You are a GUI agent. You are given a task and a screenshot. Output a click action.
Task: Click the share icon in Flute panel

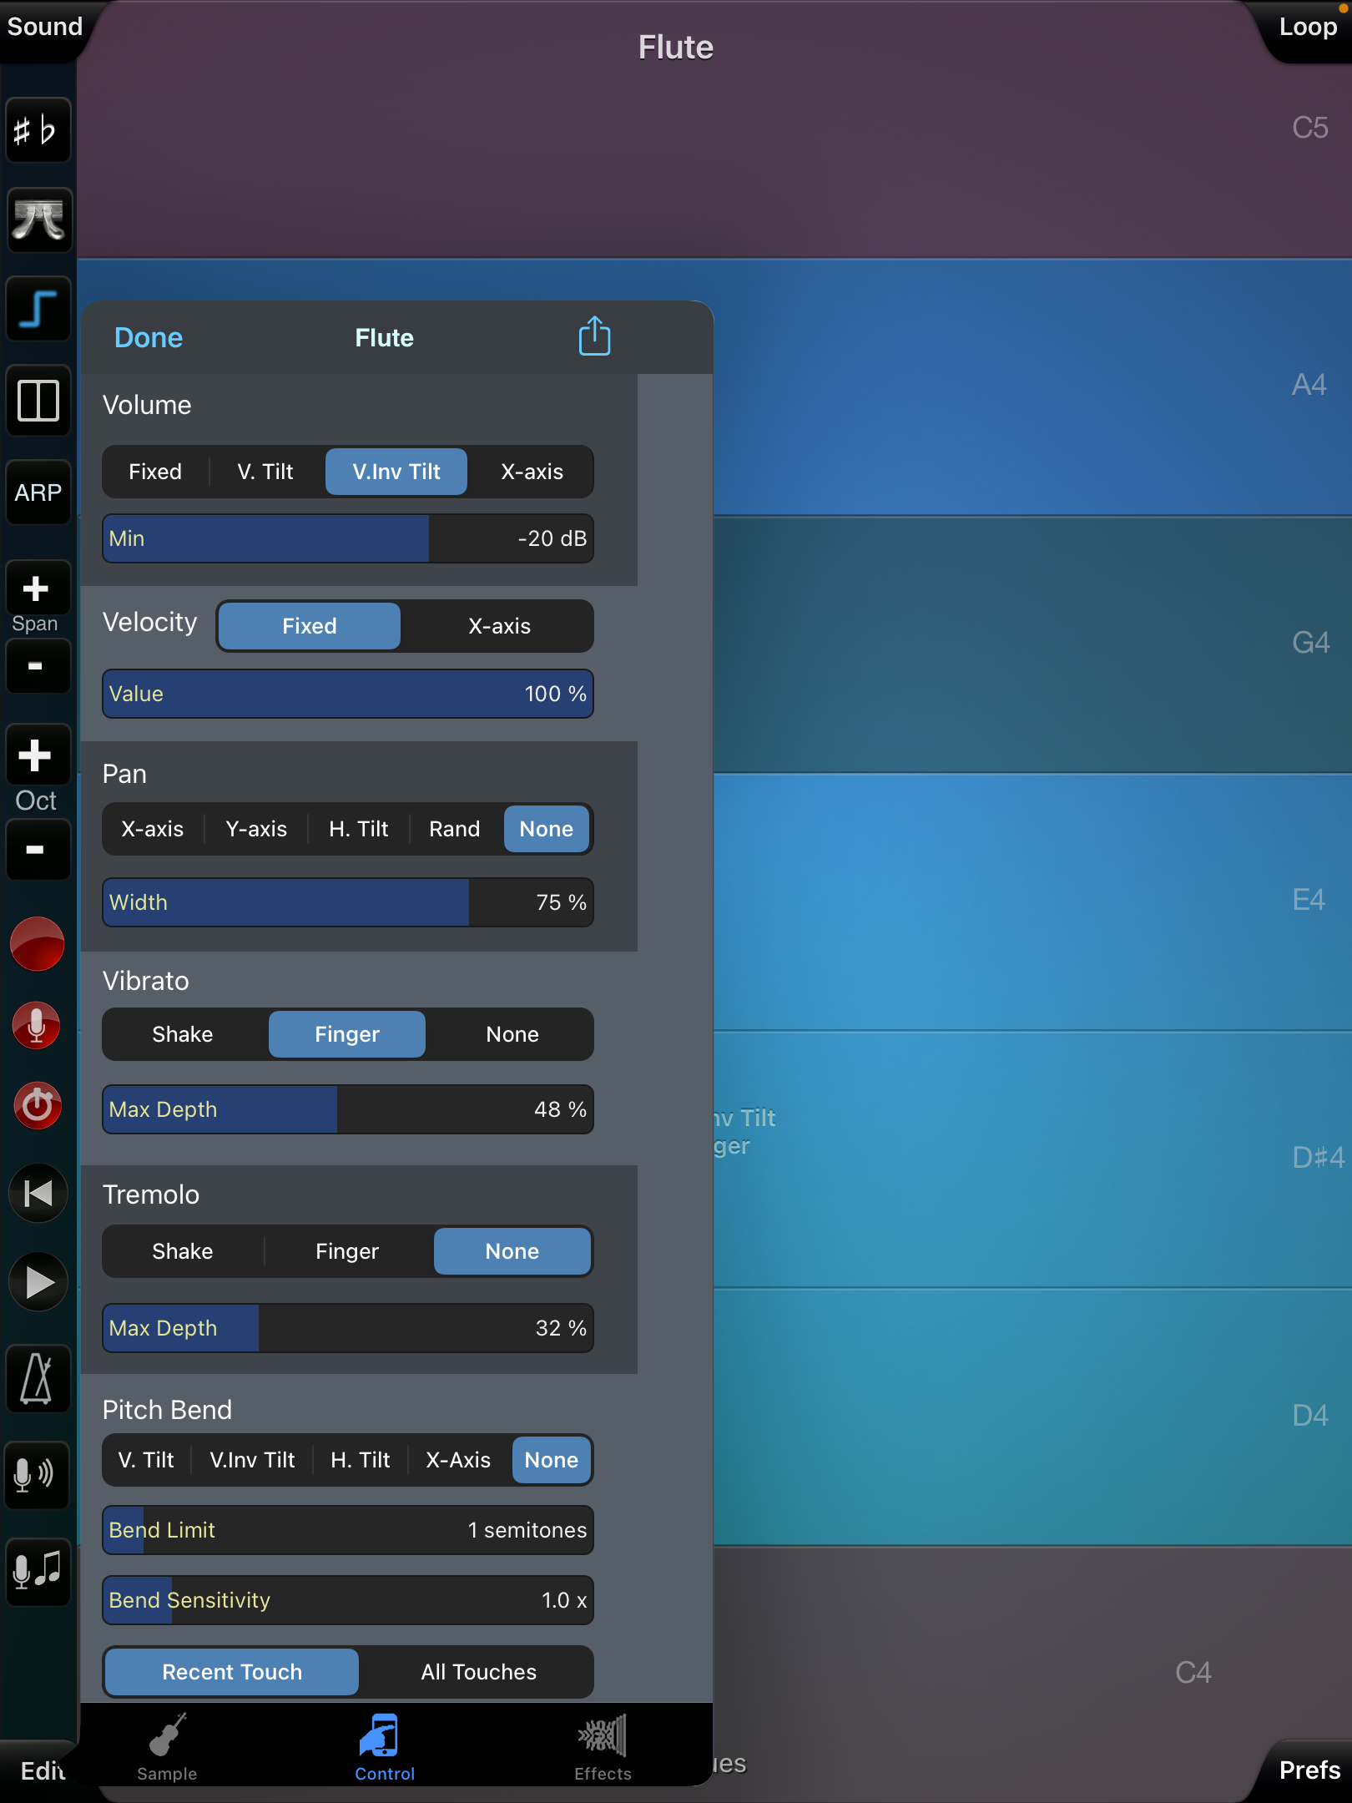[x=594, y=336]
